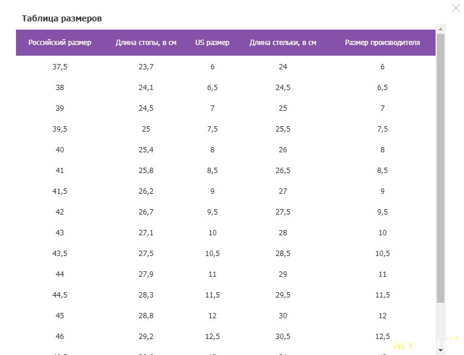This screenshot has height=355, width=464.
Task: Click the 'US размер' column header
Action: tap(212, 43)
